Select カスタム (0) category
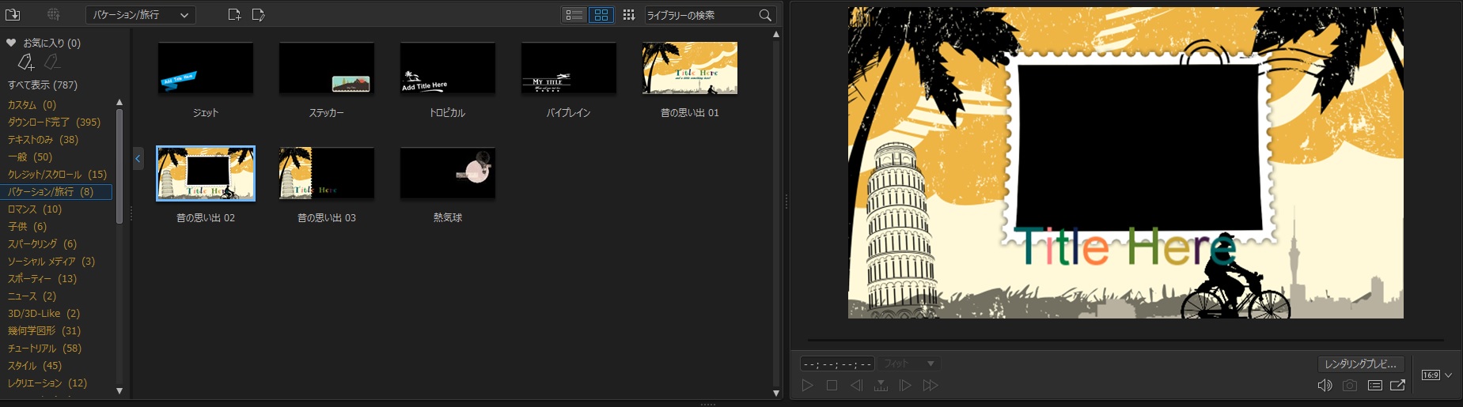1463x407 pixels. coord(32,104)
